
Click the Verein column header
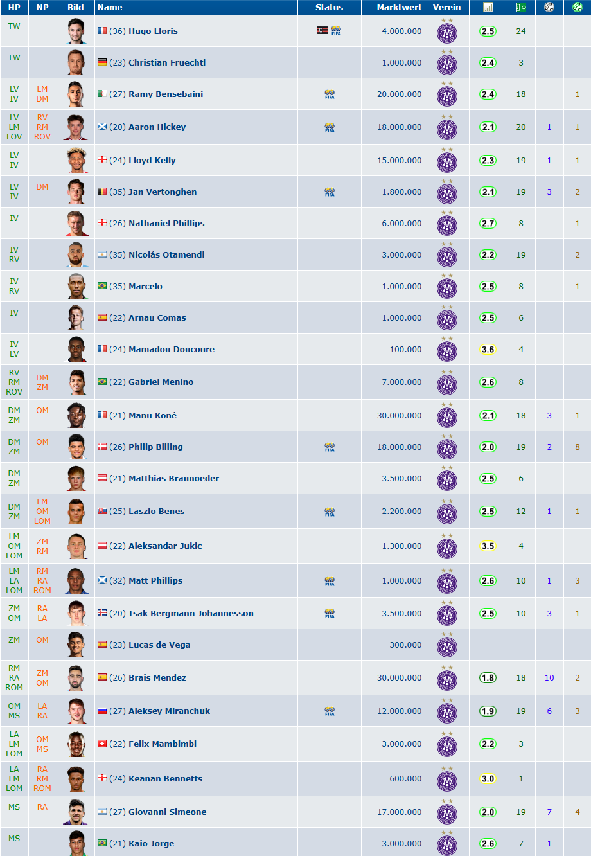pos(447,7)
